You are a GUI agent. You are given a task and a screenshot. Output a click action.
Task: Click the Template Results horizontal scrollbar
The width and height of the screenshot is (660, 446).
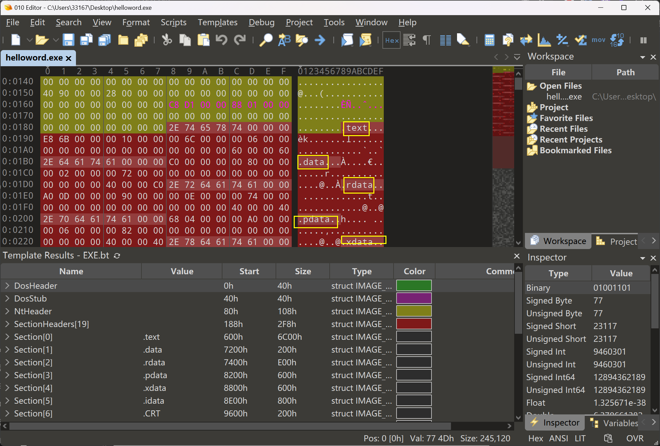point(230,426)
